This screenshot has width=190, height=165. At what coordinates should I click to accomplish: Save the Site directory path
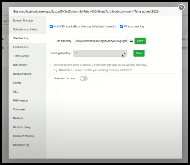click(140, 41)
